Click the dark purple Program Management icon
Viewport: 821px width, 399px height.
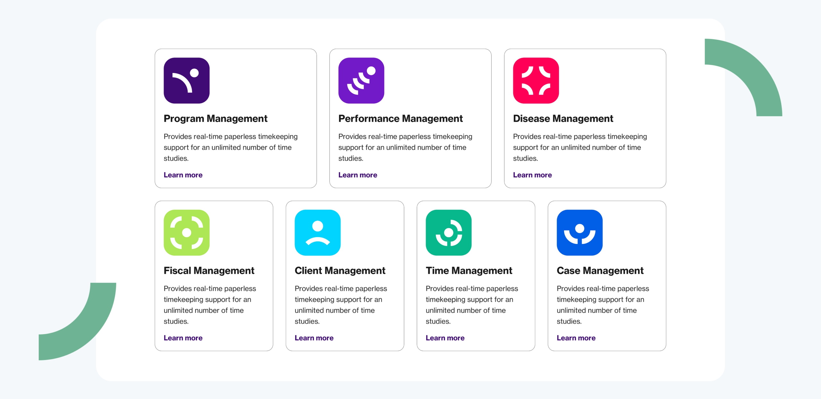[x=186, y=81]
